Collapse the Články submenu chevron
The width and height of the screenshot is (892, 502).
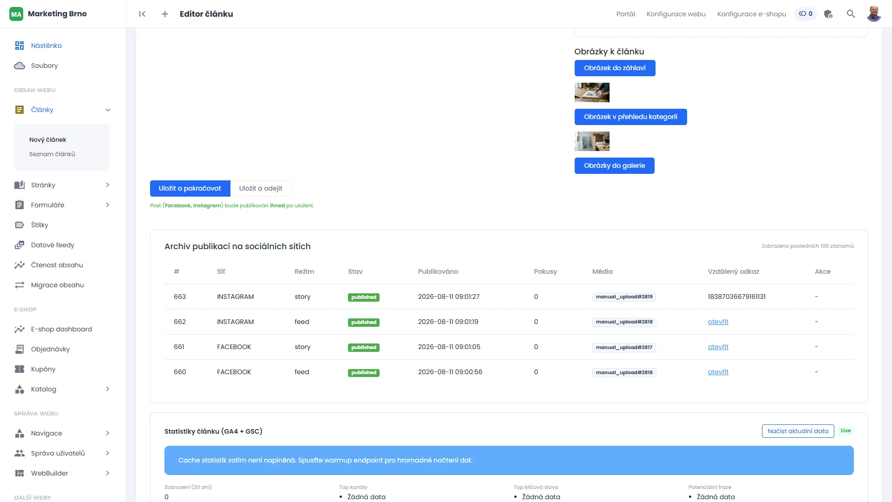click(108, 110)
